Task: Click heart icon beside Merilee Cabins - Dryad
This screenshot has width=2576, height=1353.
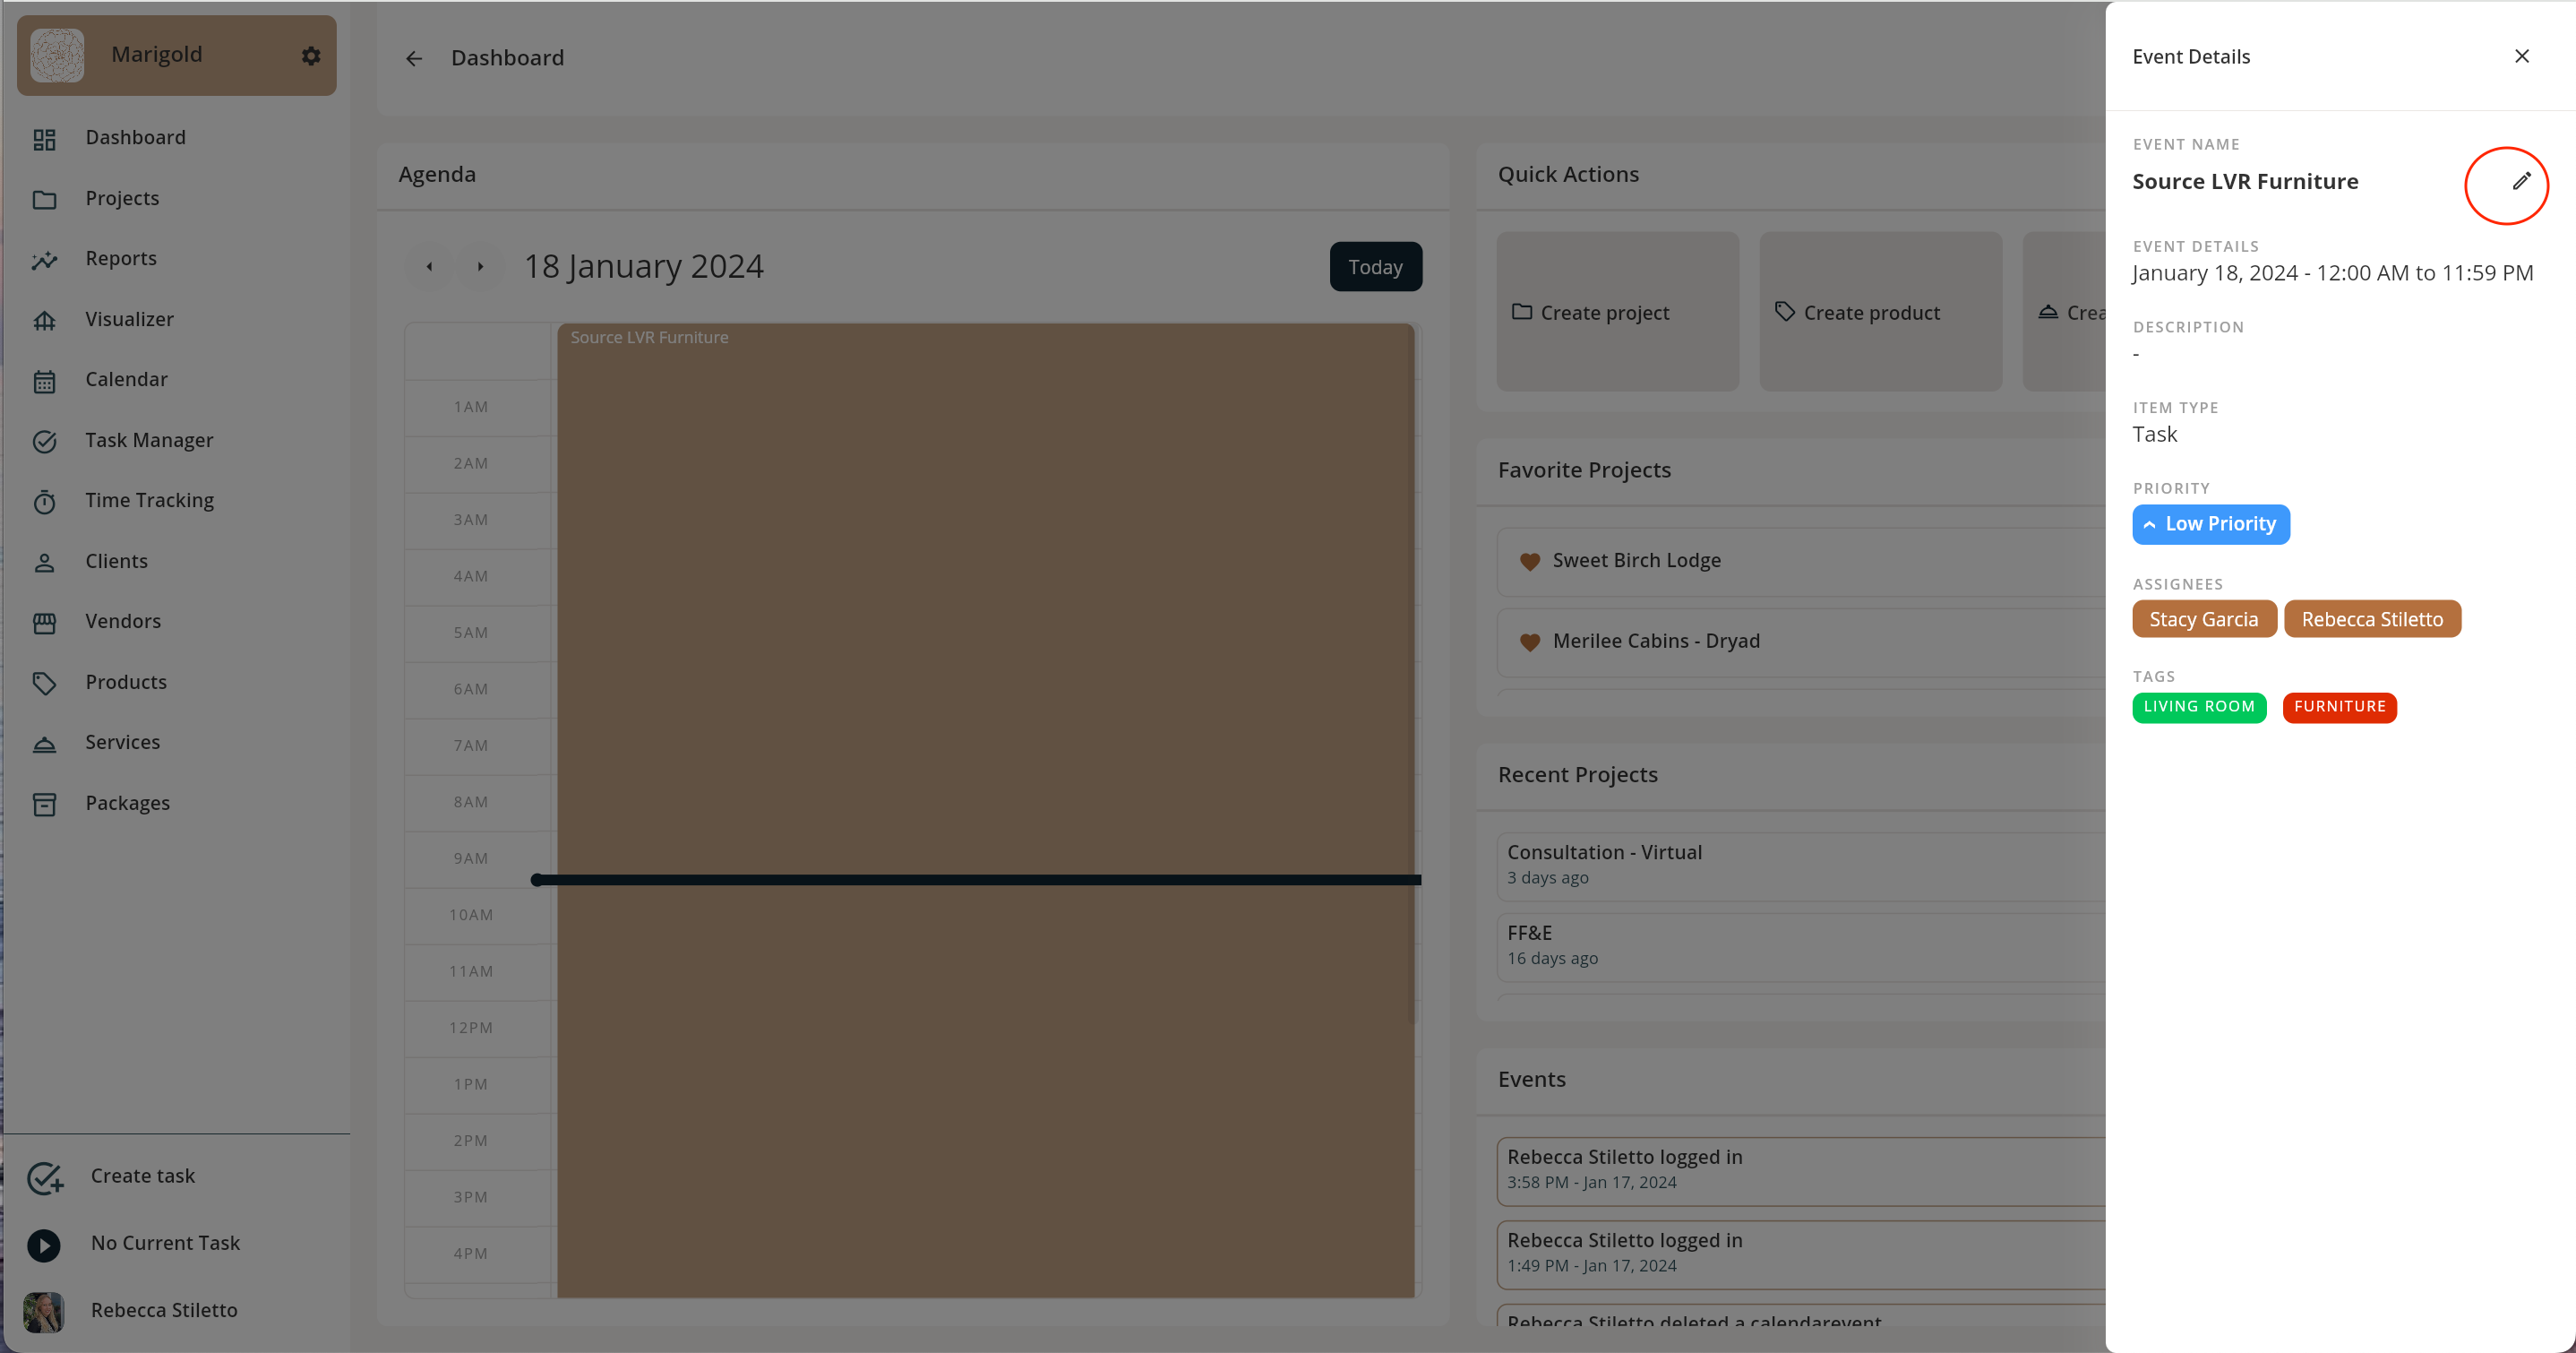Action: coord(1529,642)
